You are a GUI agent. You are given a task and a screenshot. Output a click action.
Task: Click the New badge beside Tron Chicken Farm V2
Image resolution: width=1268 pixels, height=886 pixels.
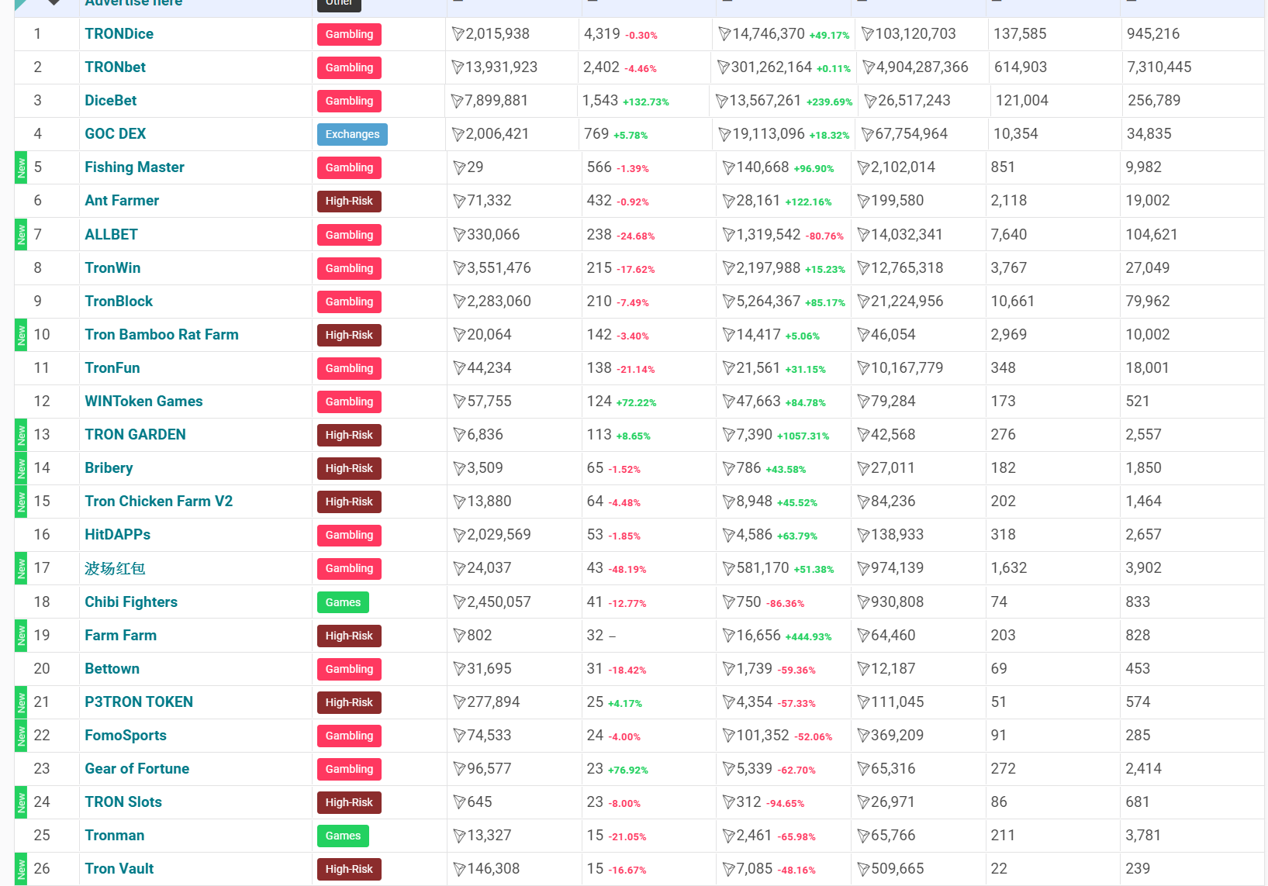[21, 502]
